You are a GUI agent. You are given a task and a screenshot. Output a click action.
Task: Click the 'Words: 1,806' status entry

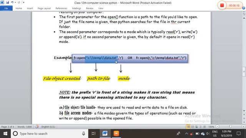pos(25,127)
